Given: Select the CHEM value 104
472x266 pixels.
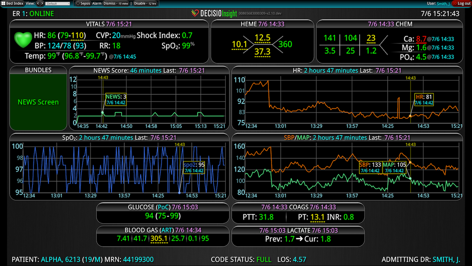Looking at the screenshot, I should [x=350, y=38].
